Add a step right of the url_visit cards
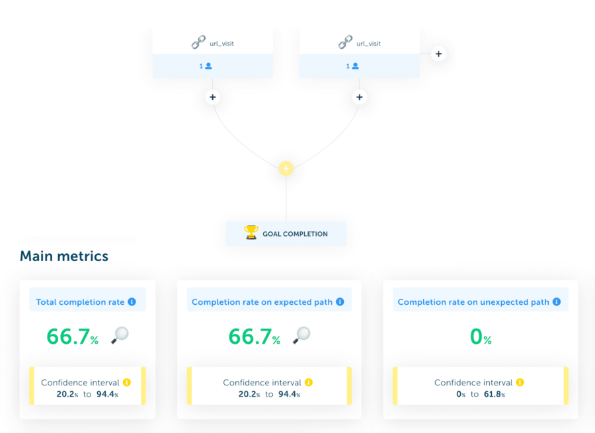 [438, 54]
